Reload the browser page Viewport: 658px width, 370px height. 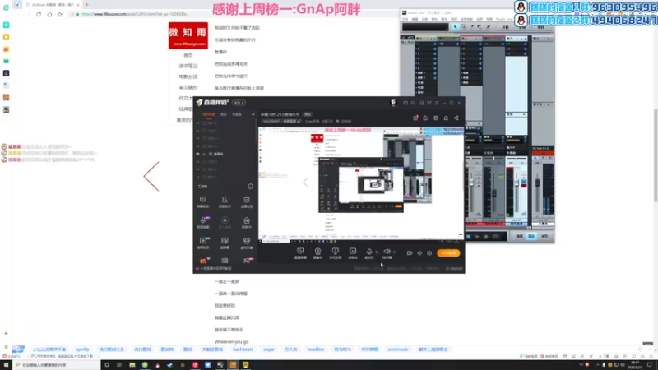[39, 14]
